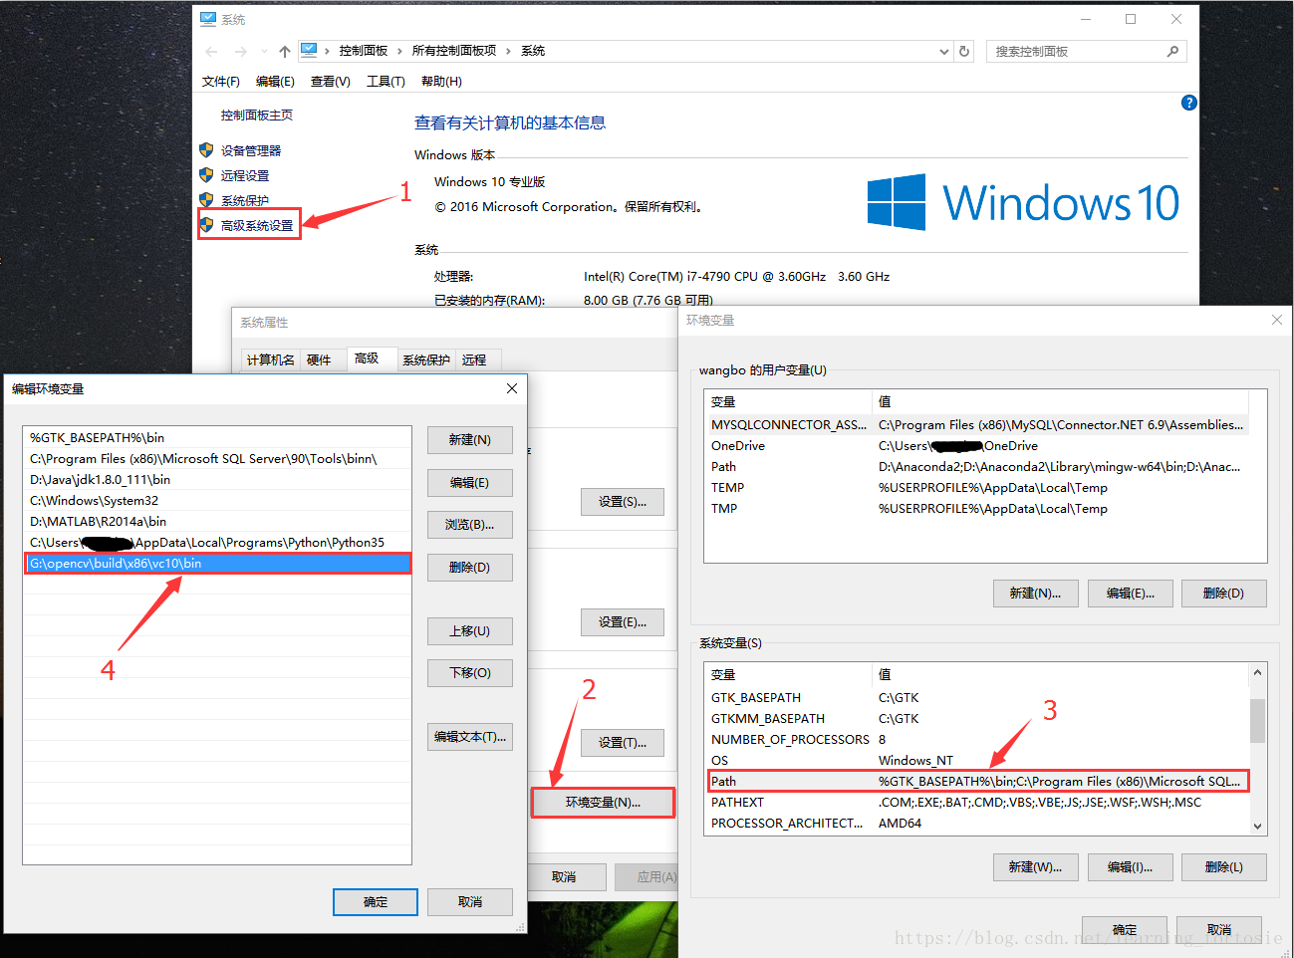Click 设置(T)... button in 系统属性
The height and width of the screenshot is (958, 1294).
[x=623, y=743]
